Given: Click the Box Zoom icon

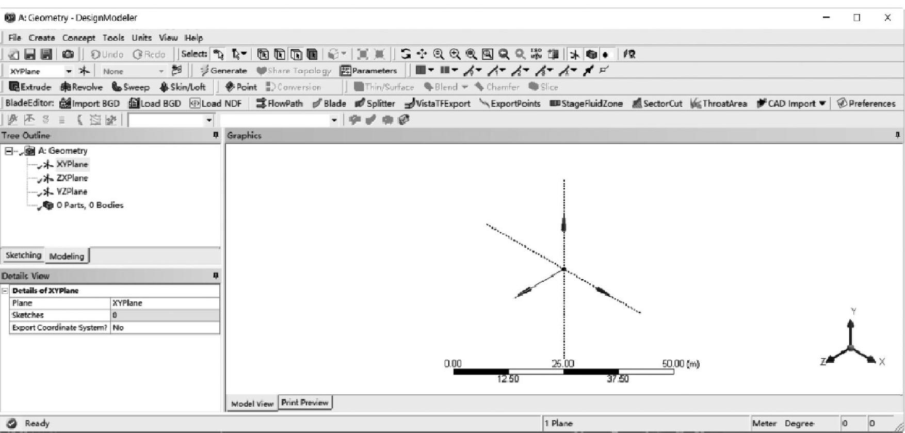Looking at the screenshot, I should (x=455, y=54).
